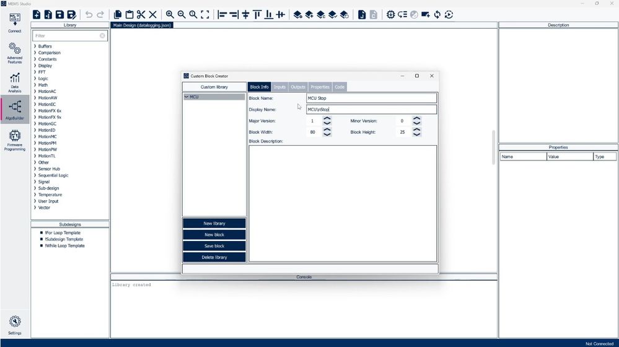
Task: Click the canvas vertical scrollbar handle
Action: point(493,147)
